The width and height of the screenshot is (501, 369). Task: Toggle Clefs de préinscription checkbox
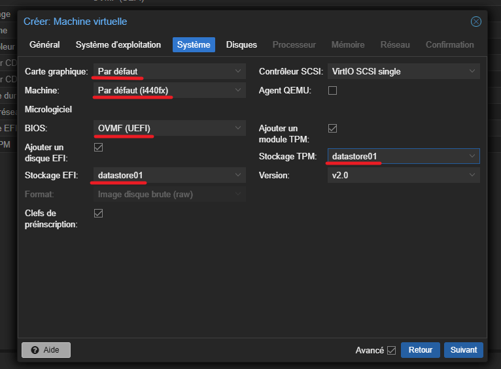coord(98,214)
